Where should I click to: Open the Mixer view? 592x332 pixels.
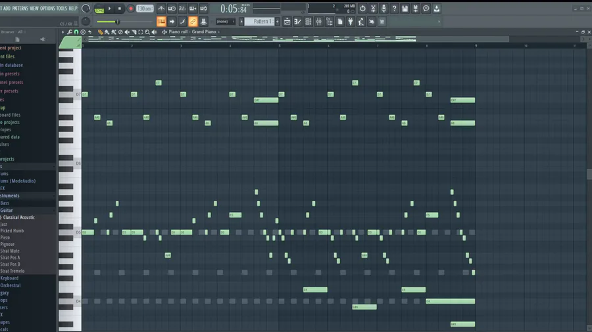318,22
